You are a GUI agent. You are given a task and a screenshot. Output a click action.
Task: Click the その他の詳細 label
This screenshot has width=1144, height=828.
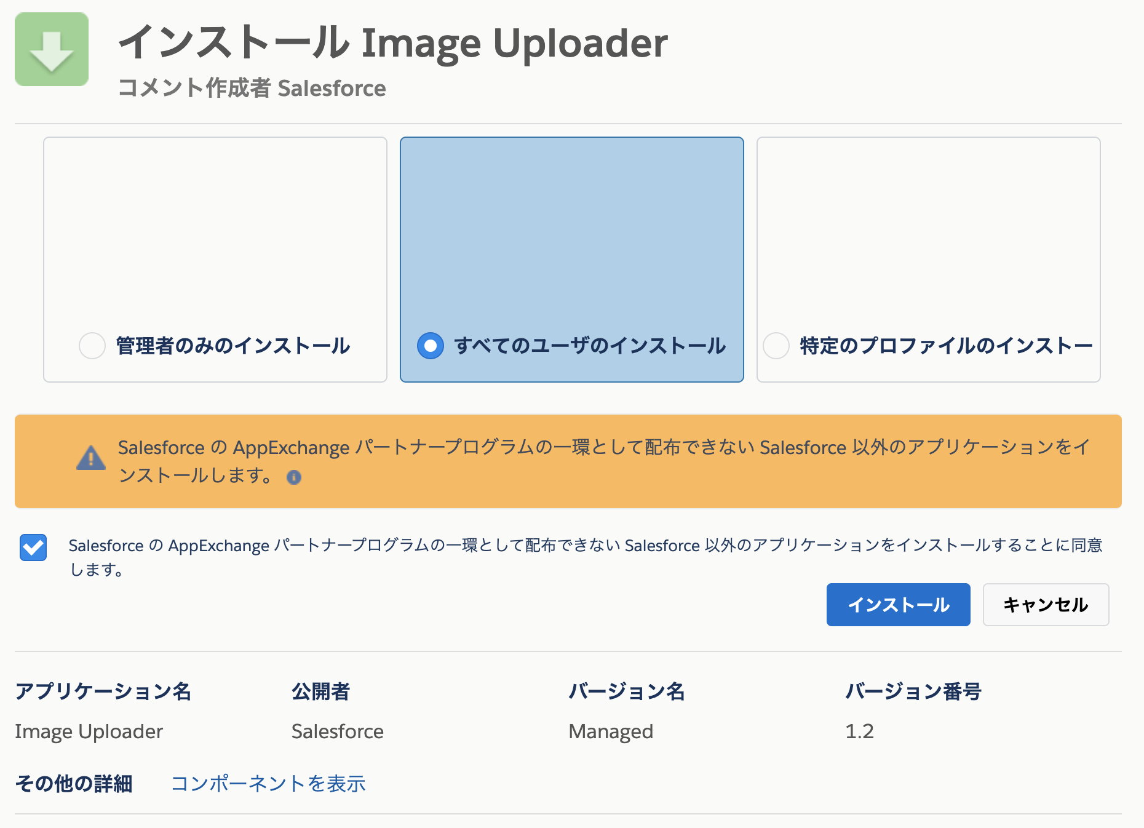click(74, 784)
